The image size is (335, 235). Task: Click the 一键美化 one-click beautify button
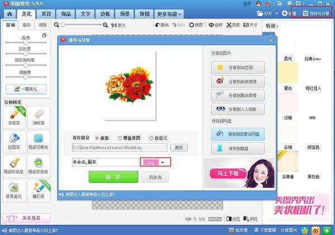26,89
